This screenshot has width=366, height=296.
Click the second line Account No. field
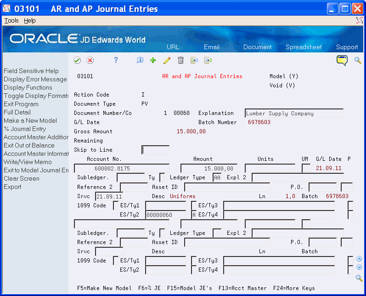[x=122, y=224]
